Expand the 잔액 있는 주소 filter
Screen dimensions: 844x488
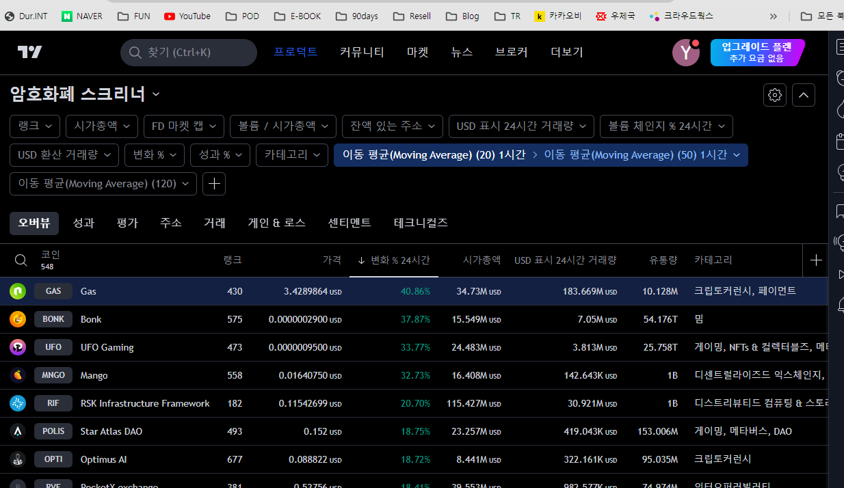393,126
